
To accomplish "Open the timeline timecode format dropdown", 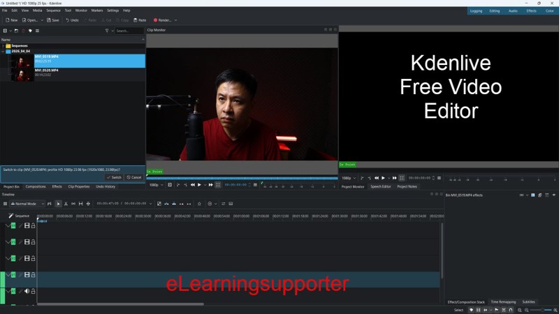I will (x=150, y=204).
